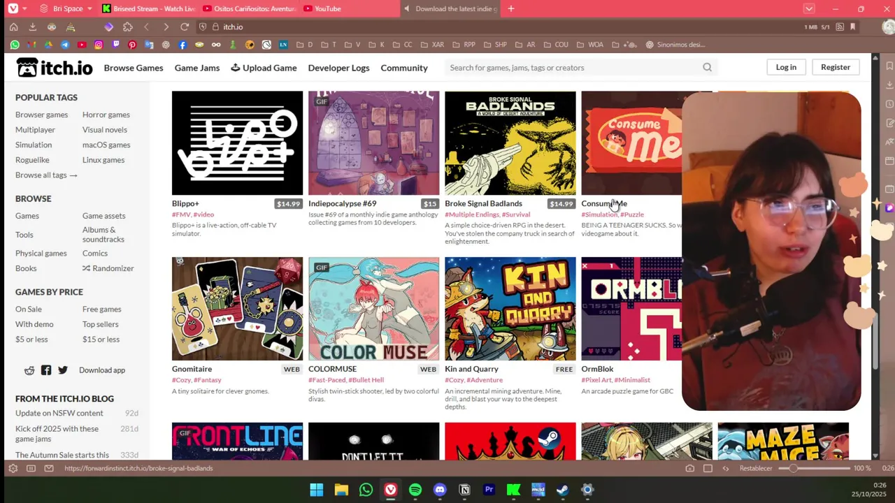895x503 pixels.
Task: Open itch.io Reddit social icon
Action: (29, 370)
